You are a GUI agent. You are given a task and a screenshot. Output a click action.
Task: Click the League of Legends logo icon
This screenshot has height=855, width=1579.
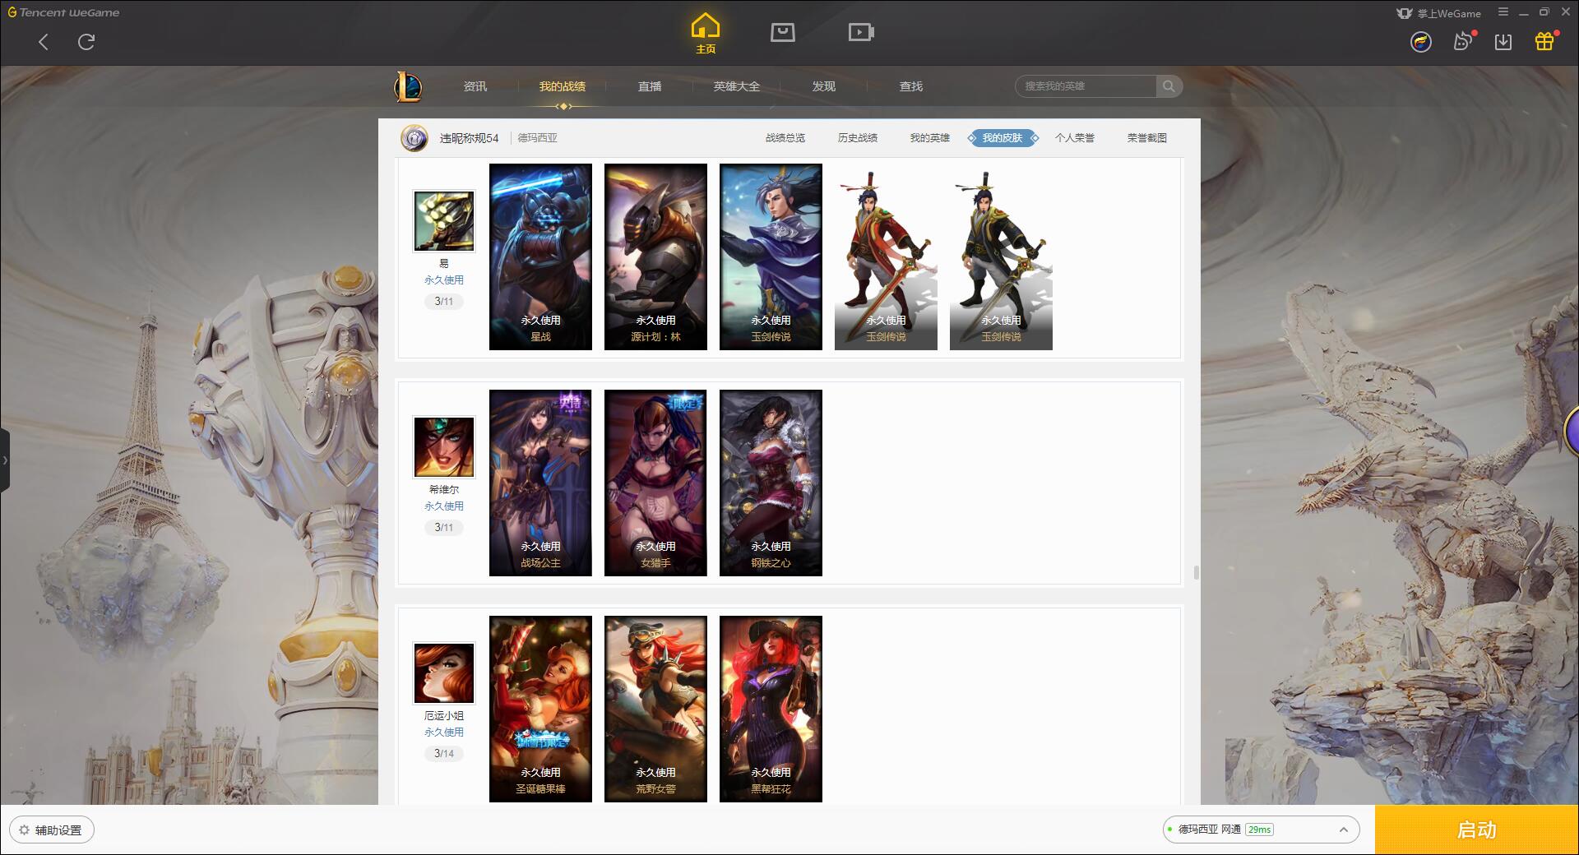pyautogui.click(x=408, y=86)
